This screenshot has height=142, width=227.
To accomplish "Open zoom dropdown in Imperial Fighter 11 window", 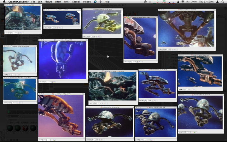I will point(126,62).
